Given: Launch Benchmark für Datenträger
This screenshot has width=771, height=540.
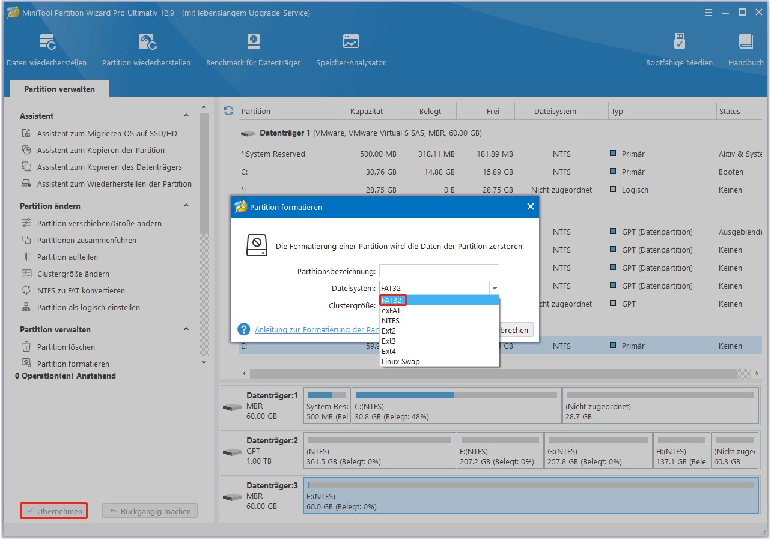Looking at the screenshot, I should tap(253, 50).
